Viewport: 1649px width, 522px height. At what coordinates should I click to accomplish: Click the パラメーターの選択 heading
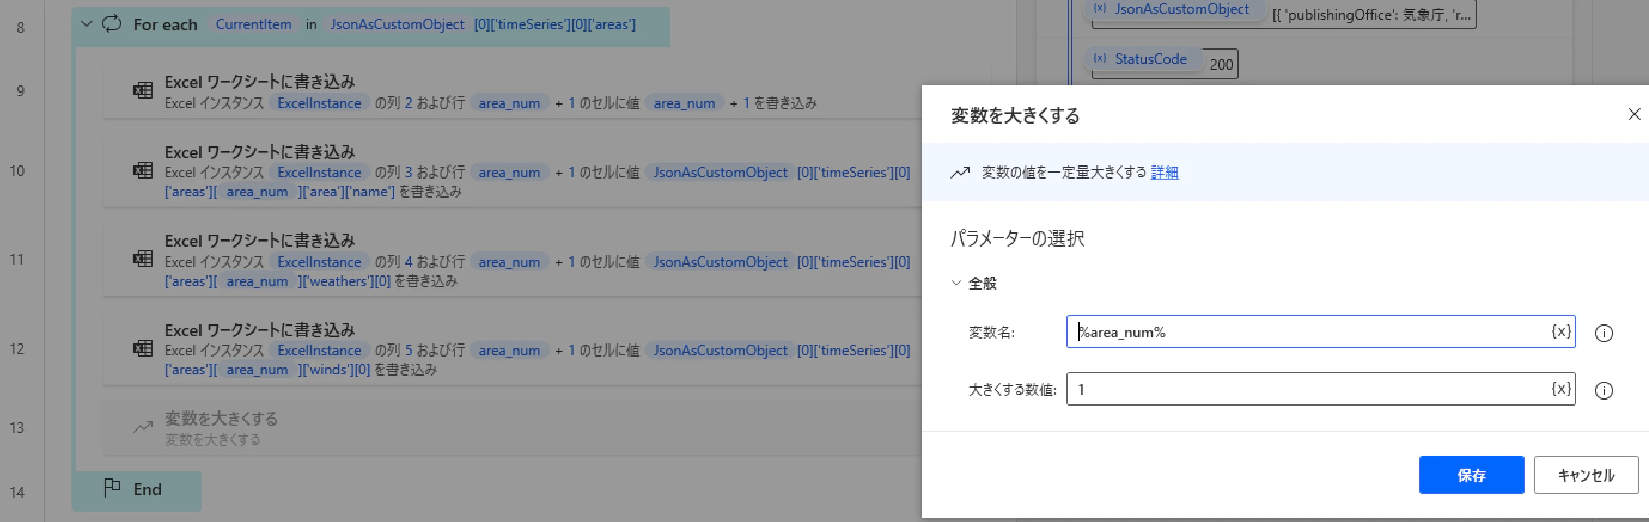click(x=1017, y=238)
